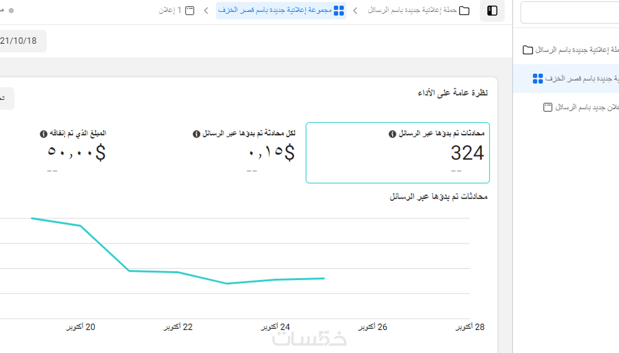Click the campaign folder icon in breadcrumb

tap(464, 11)
